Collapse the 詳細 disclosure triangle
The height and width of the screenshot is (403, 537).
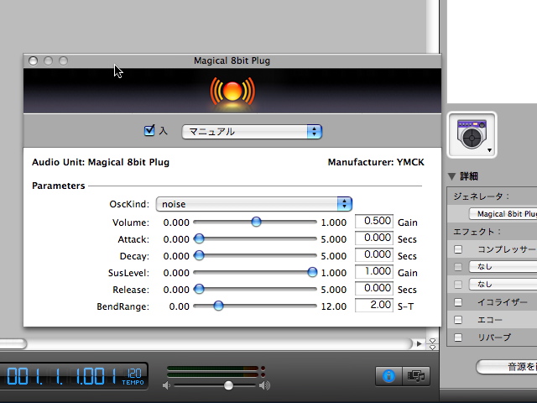tap(452, 176)
